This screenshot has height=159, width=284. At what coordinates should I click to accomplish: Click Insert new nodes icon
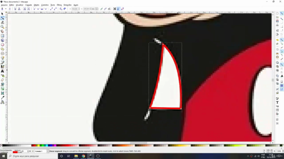click(x=2, y=9)
